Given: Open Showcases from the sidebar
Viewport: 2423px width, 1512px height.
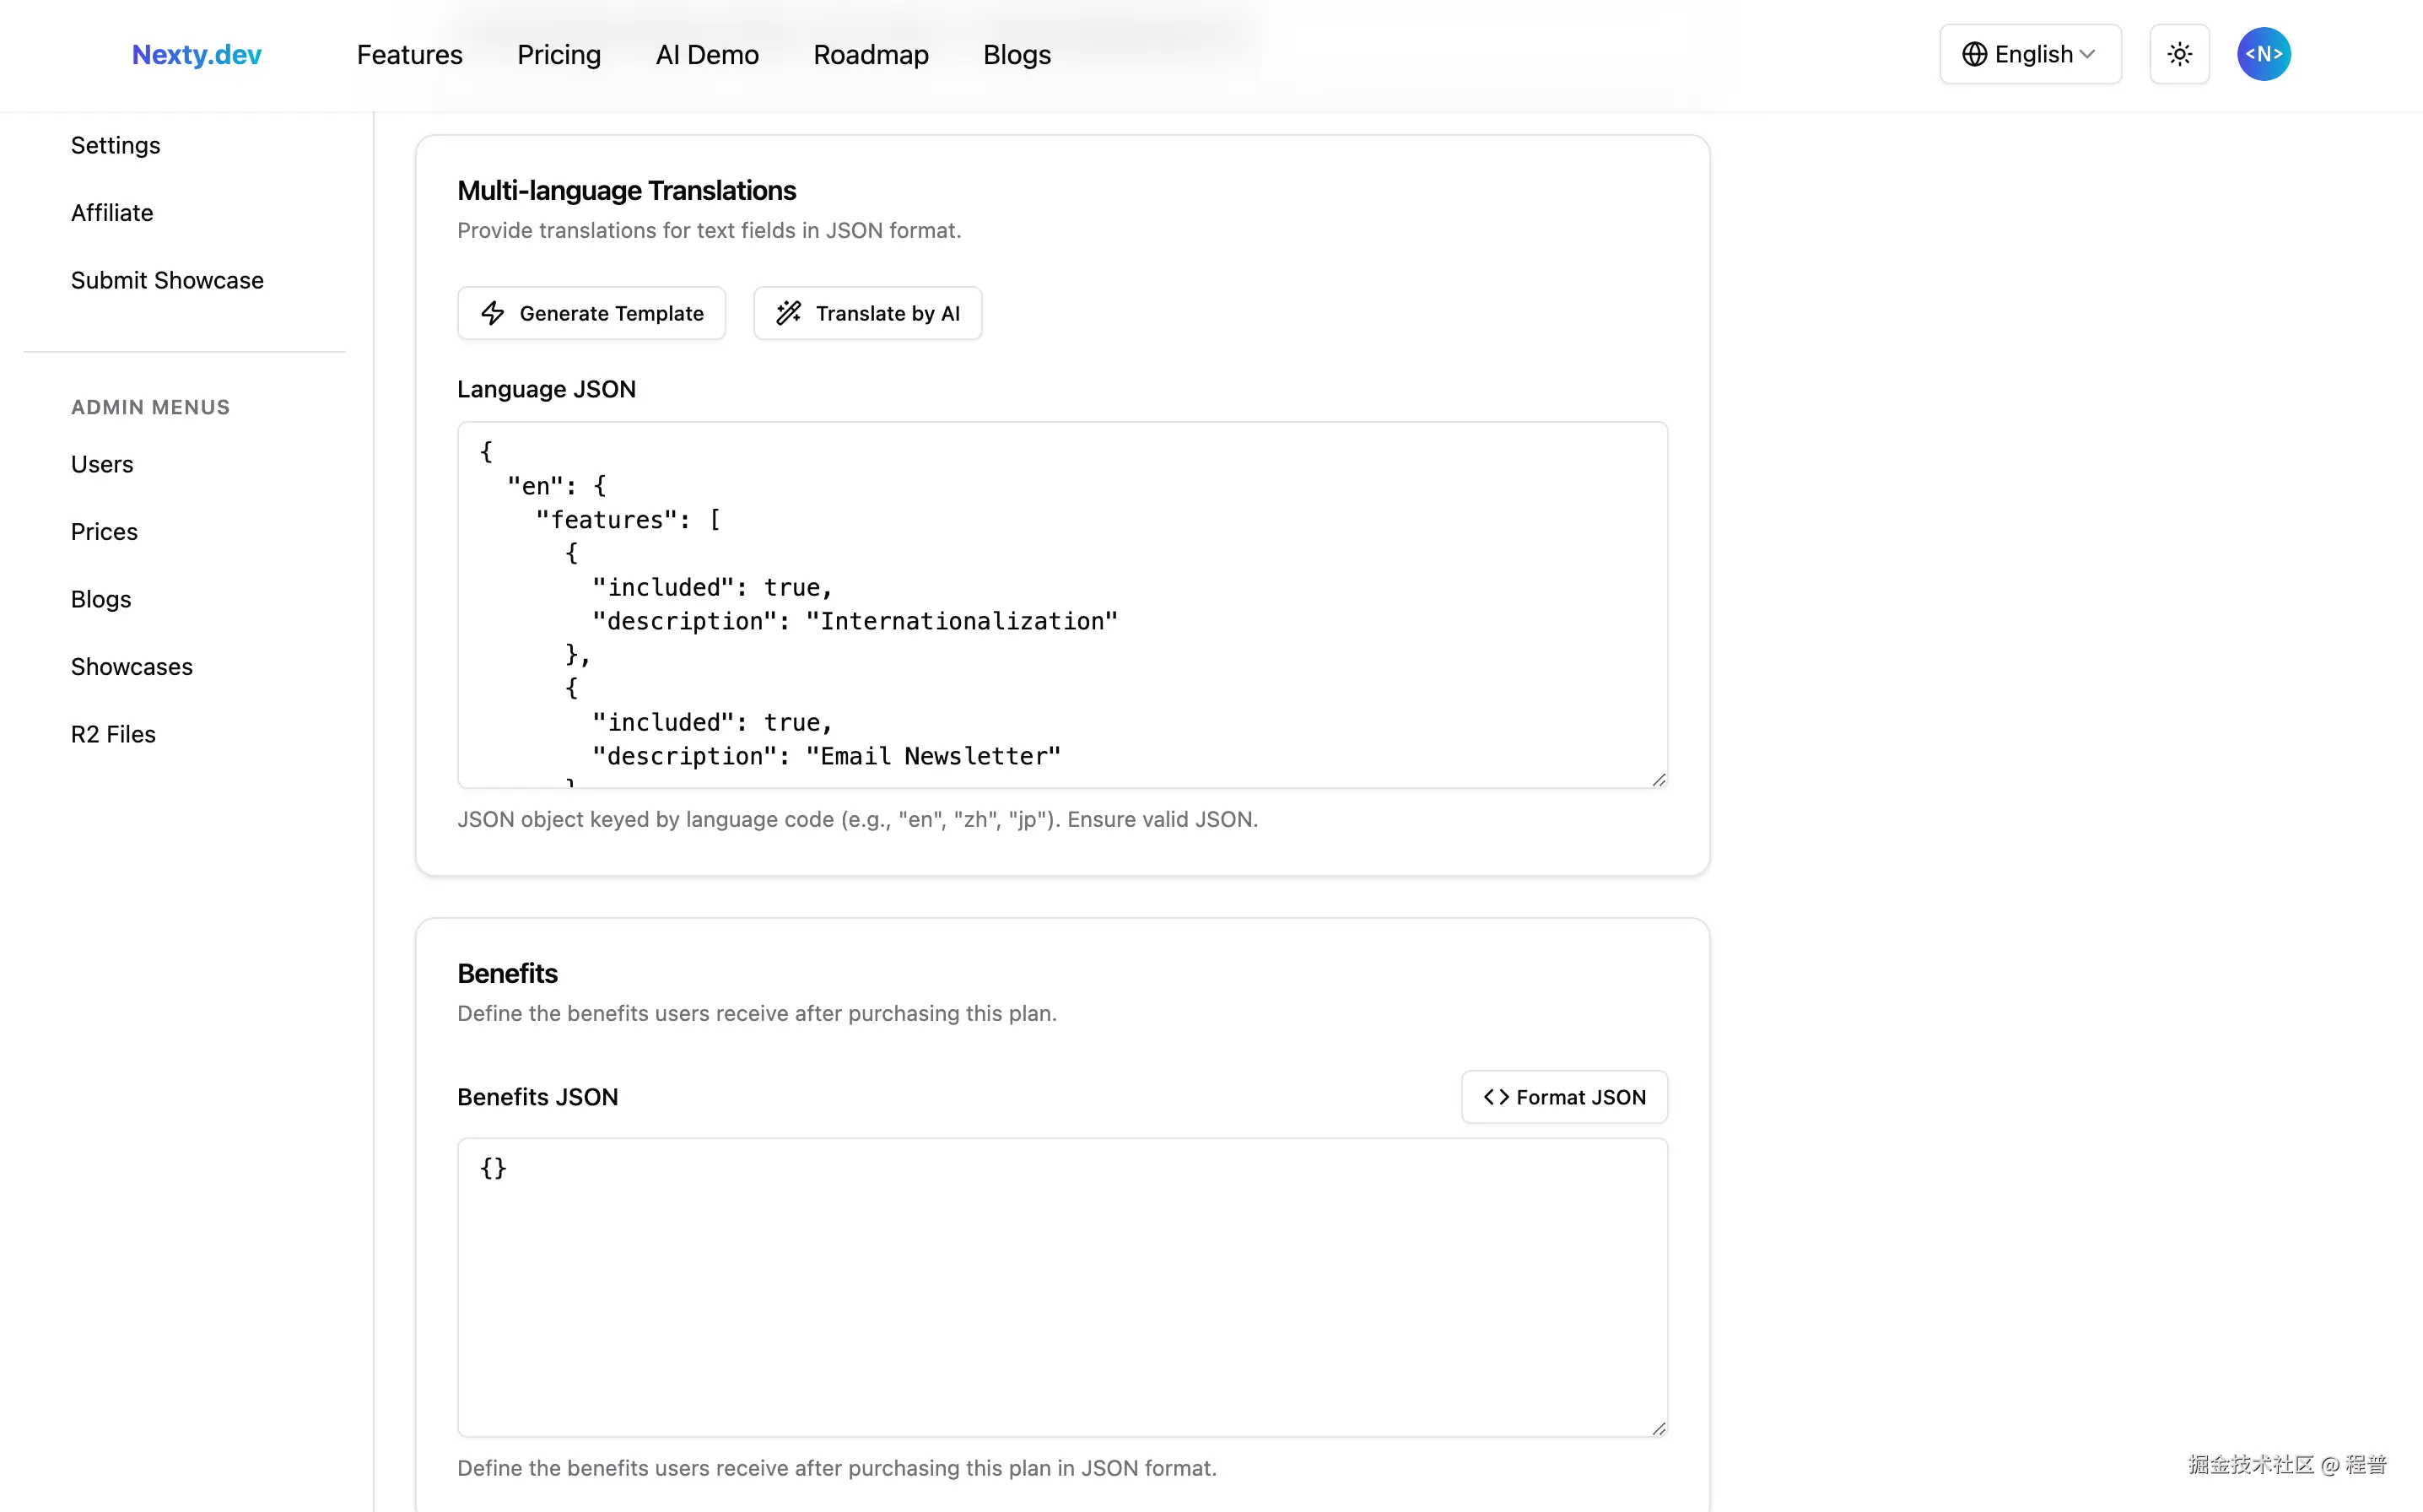Looking at the screenshot, I should click(131, 666).
